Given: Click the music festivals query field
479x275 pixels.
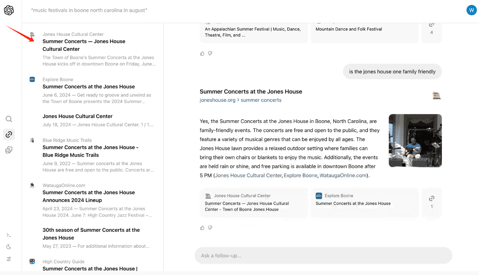Looking at the screenshot, I should [89, 10].
